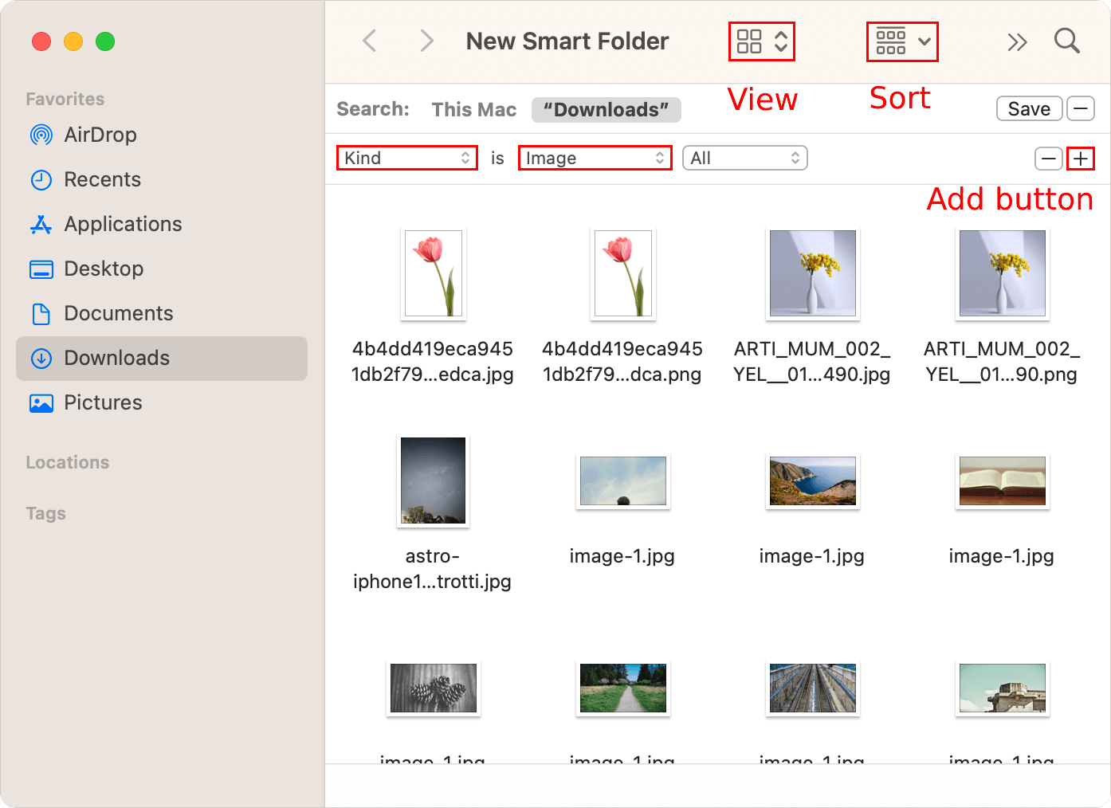Screen dimensions: 1111x808
Task: Click the Tags section header
Action: pos(46,513)
